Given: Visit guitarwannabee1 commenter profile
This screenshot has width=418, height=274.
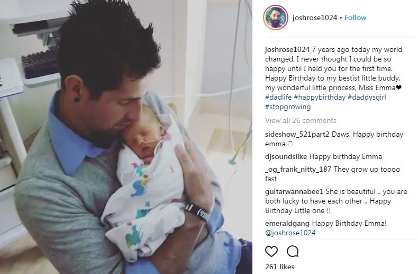Looking at the screenshot, I should click(x=294, y=191).
